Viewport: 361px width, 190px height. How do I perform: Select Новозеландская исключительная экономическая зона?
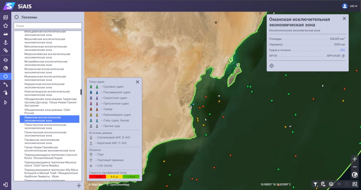[47, 93]
